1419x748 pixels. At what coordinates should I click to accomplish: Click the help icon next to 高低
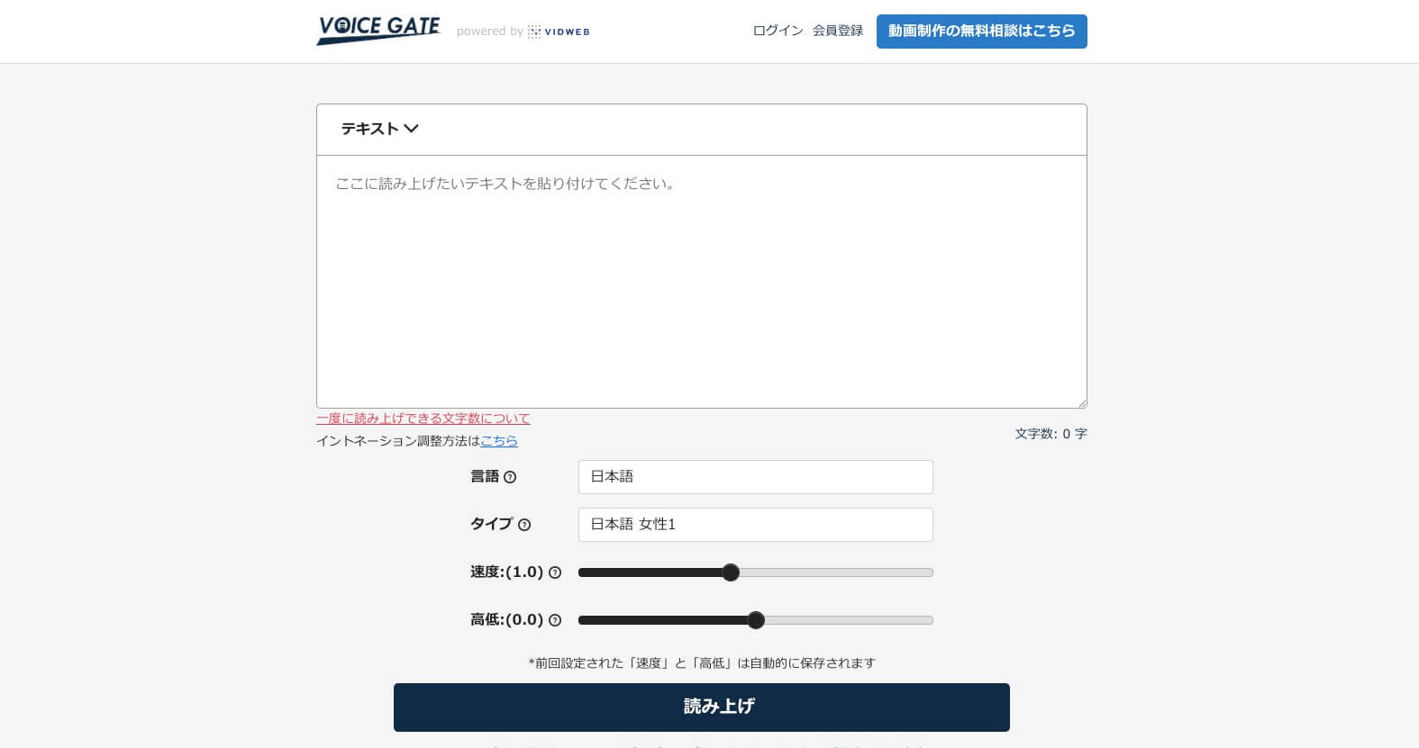(x=555, y=620)
